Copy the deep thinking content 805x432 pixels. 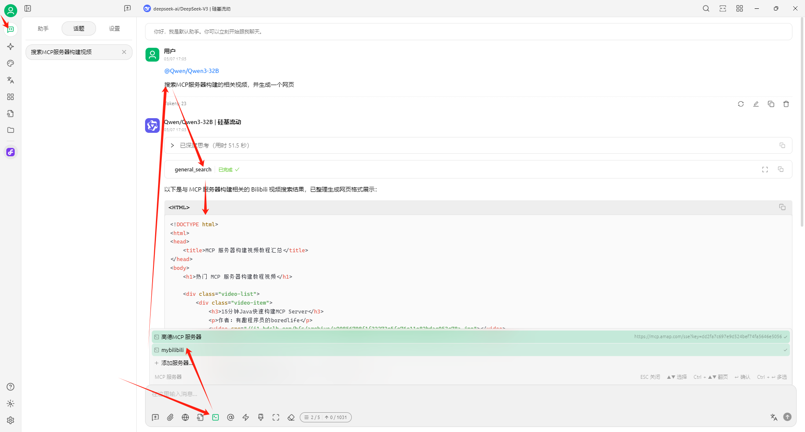coord(782,145)
